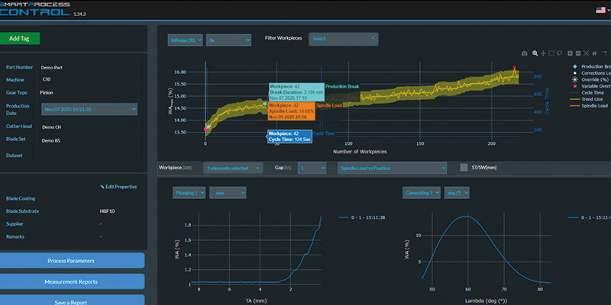Click the zoom out minus icon

pyautogui.click(x=578, y=53)
